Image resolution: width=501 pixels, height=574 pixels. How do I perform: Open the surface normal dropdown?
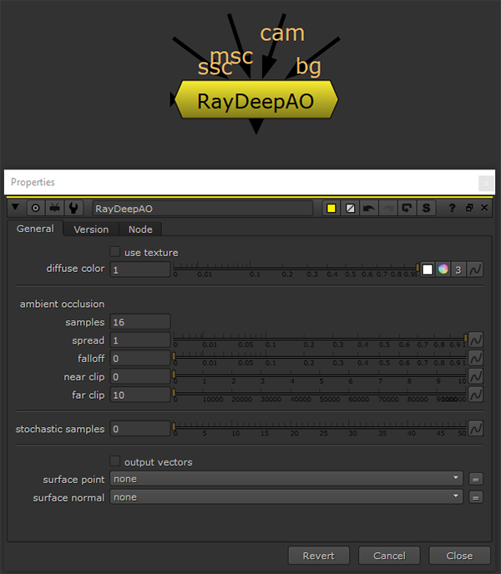click(287, 497)
